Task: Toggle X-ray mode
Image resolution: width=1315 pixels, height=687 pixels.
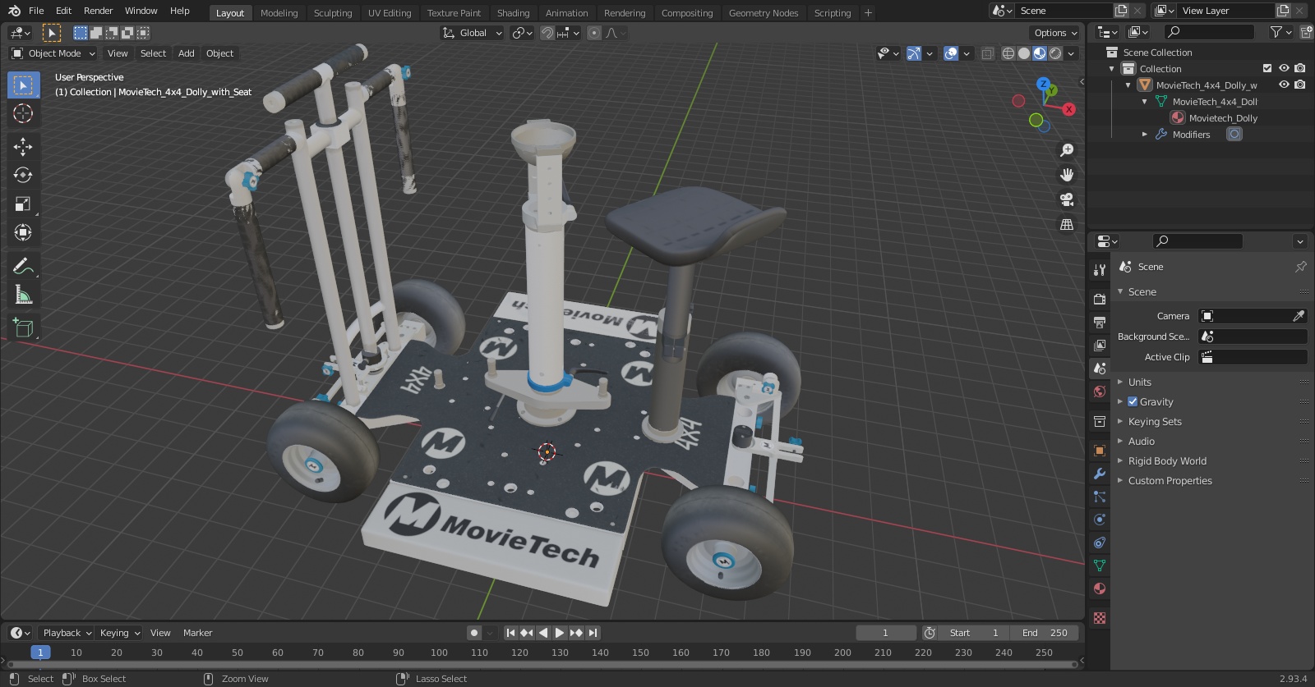Action: (x=987, y=53)
